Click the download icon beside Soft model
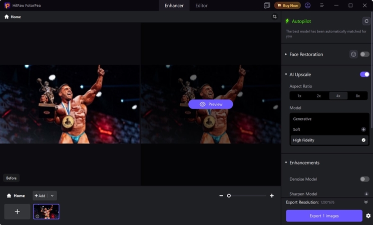The height and width of the screenshot is (225, 373). [363, 129]
